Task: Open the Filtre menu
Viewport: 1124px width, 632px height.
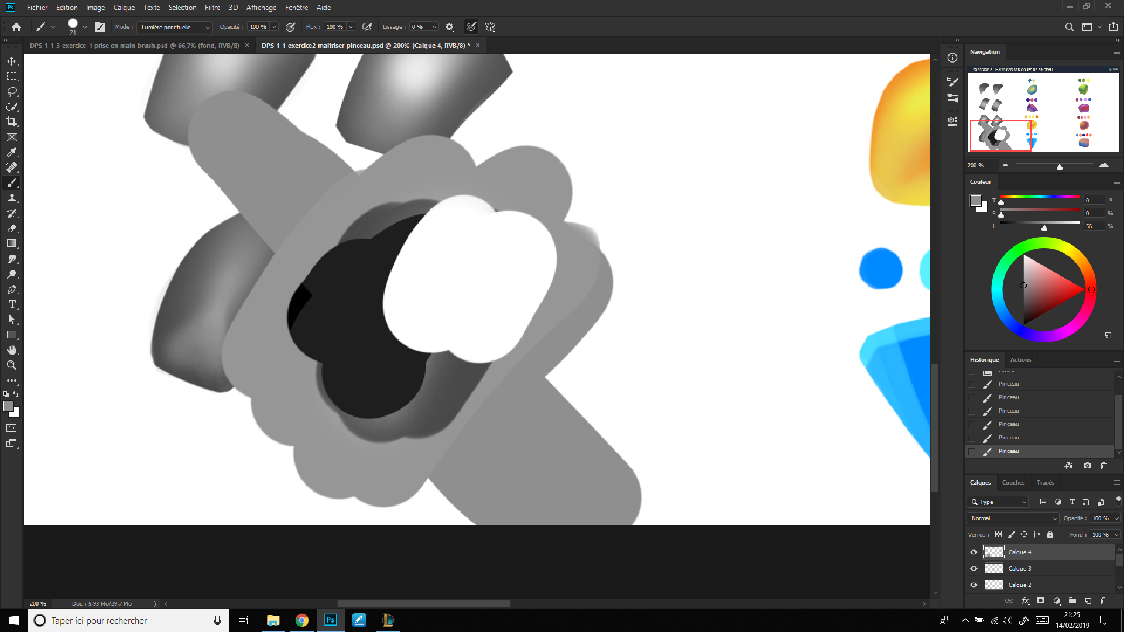Action: point(212,8)
